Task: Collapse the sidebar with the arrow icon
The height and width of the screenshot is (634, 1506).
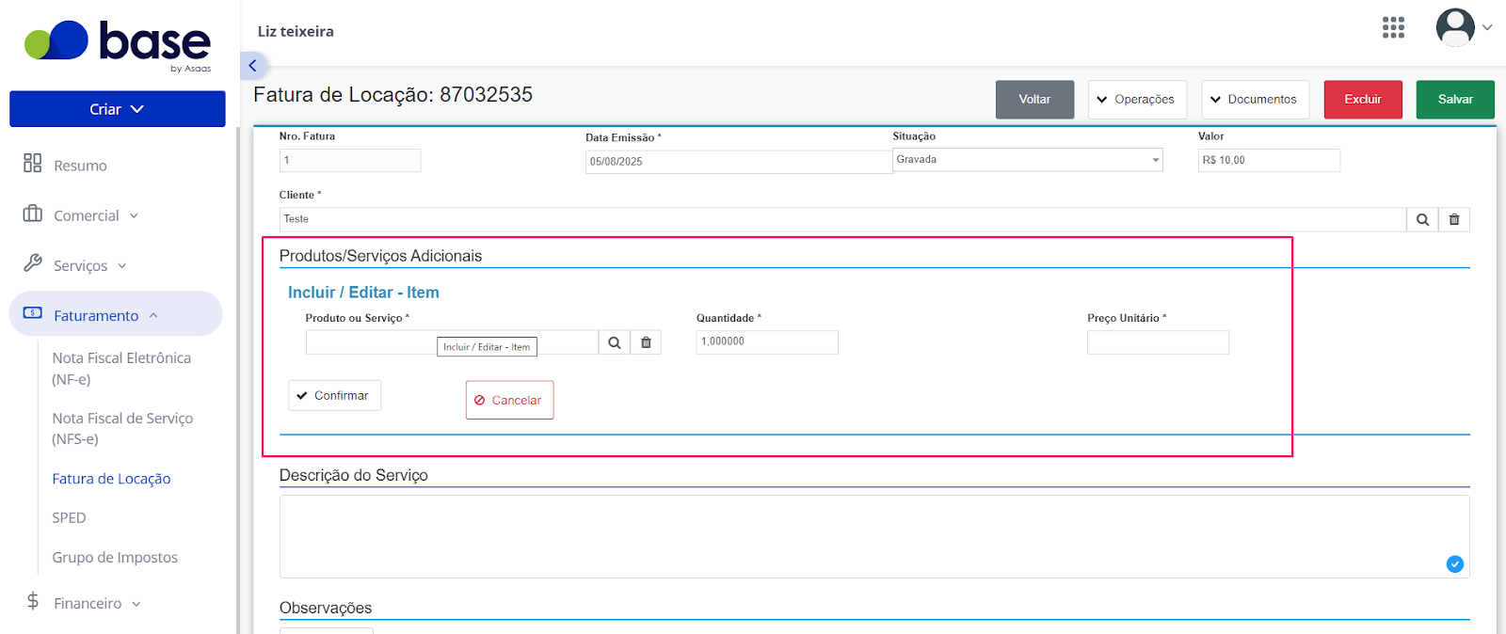Action: (252, 66)
